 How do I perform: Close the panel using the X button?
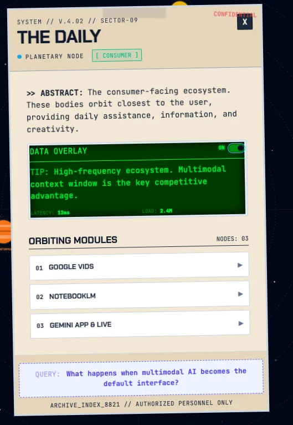tap(245, 22)
